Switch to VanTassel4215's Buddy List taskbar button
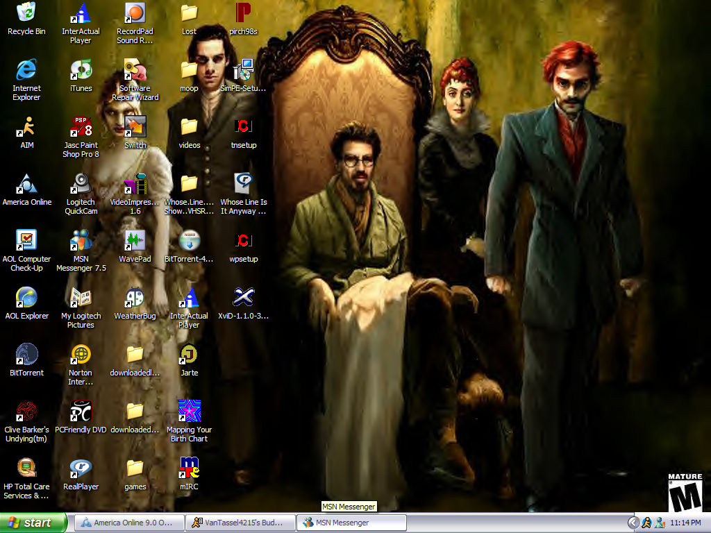This screenshot has height=533, width=711. (240, 523)
